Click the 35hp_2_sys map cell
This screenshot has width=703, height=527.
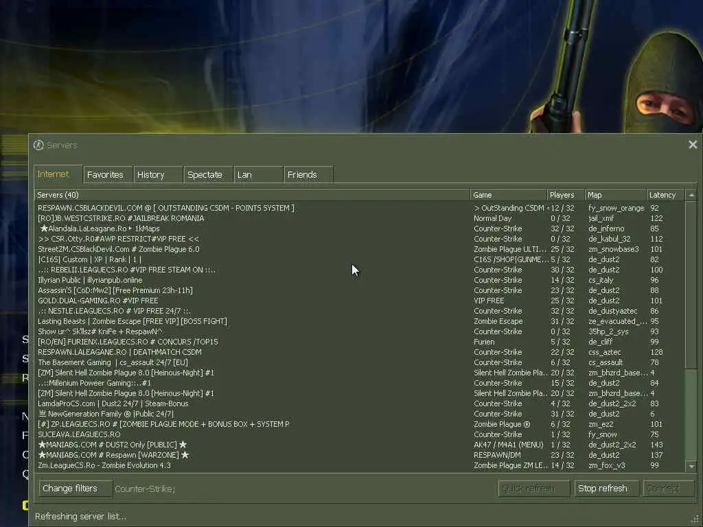pos(608,331)
